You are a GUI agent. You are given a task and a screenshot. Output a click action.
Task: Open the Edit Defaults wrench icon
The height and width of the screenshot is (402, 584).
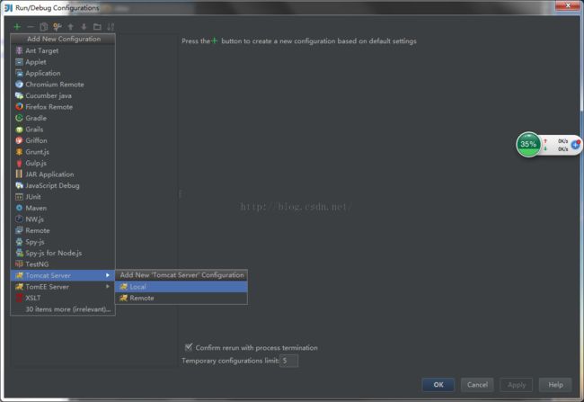58,27
